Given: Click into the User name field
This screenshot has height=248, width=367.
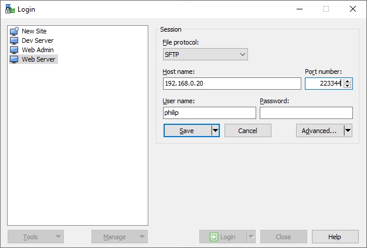Looking at the screenshot, I should pos(209,113).
